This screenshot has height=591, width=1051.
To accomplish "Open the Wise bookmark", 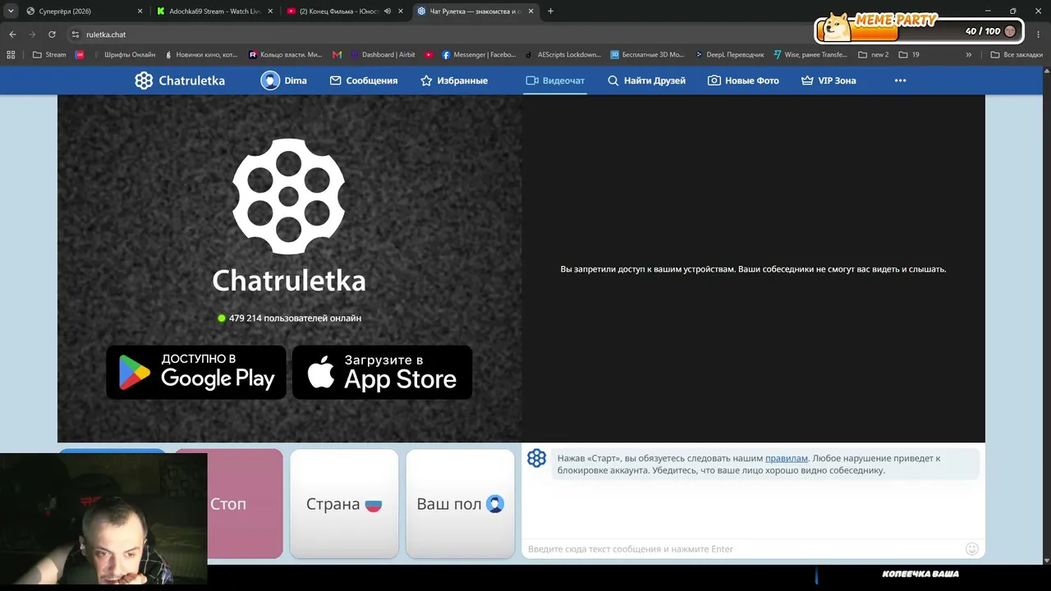I will pos(811,55).
